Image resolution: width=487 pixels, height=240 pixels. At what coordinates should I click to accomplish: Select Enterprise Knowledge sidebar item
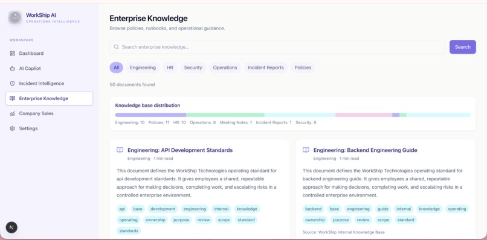[x=49, y=98]
